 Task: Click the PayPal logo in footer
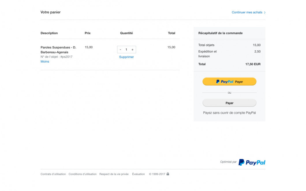(252, 162)
